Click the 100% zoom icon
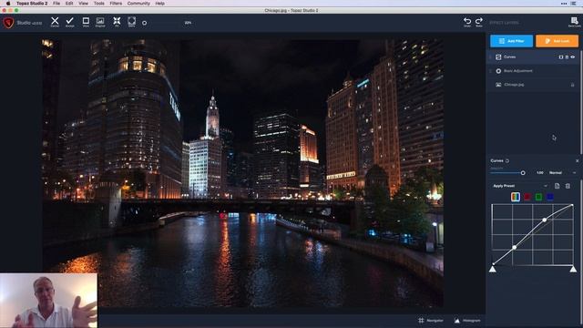The height and width of the screenshot is (328, 583). pos(131,21)
